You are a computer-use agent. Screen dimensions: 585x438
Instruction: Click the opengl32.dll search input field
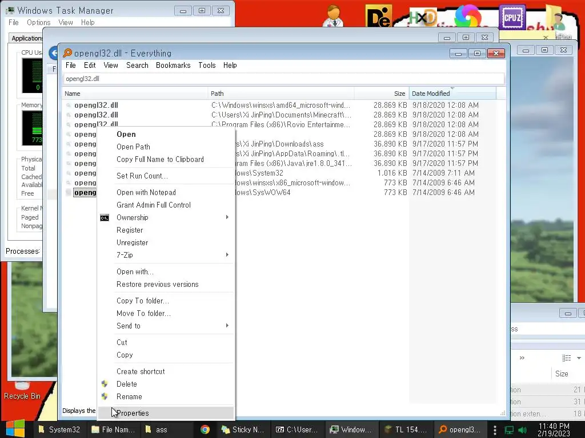click(x=283, y=79)
